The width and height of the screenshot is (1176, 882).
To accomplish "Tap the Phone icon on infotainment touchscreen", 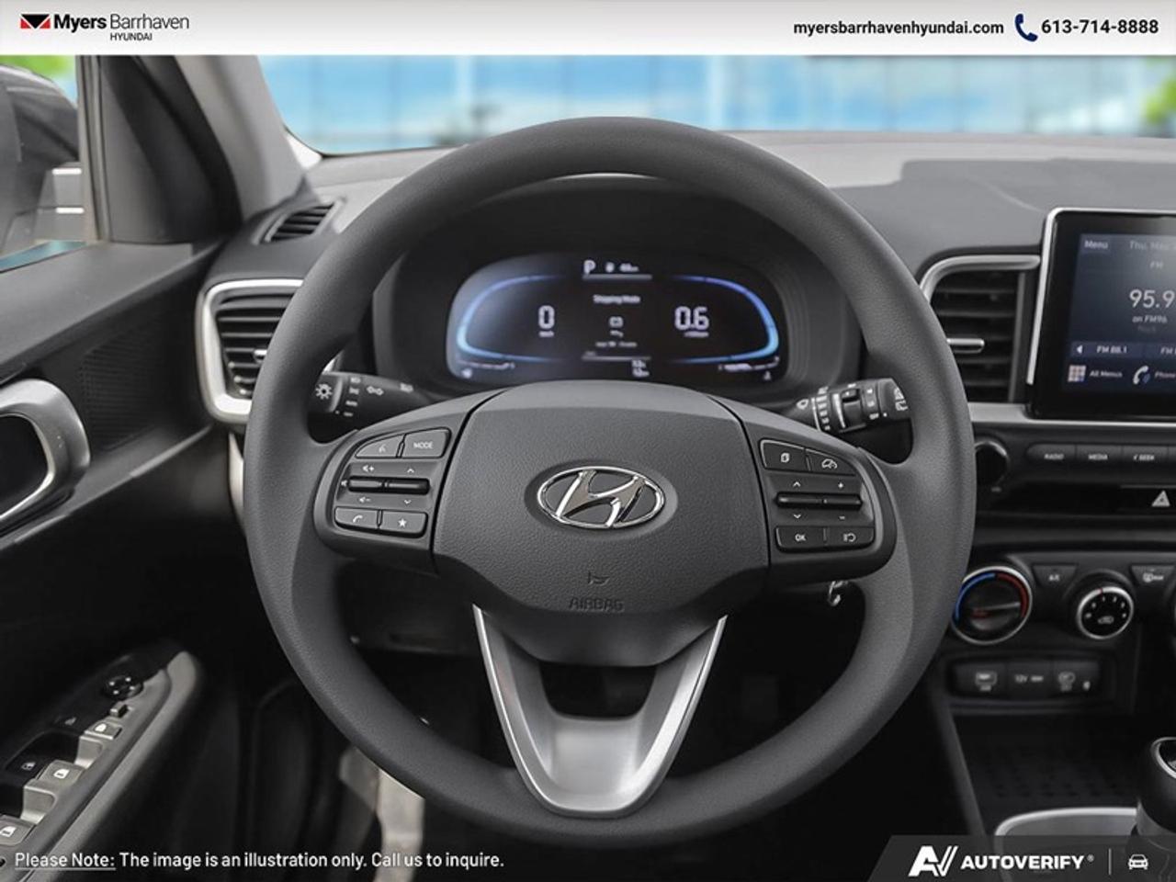I will (1142, 374).
